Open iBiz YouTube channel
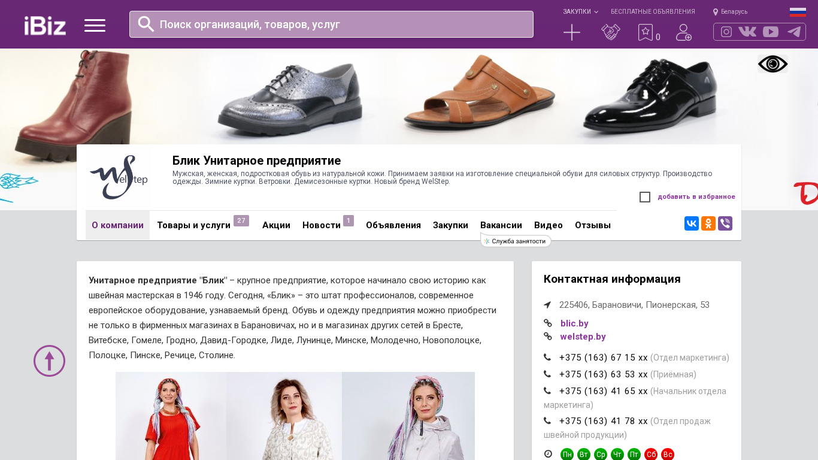Viewport: 818px width, 460px height. click(771, 32)
